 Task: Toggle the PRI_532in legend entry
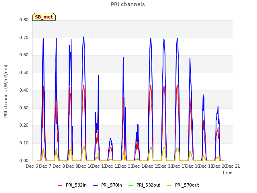(72, 185)
